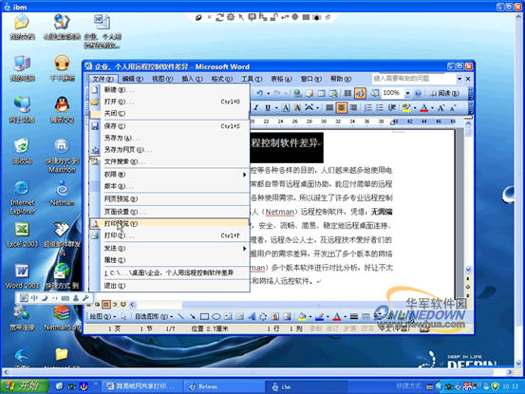
Task: Toggle 修订 track changes in status bar
Action: tap(332, 329)
